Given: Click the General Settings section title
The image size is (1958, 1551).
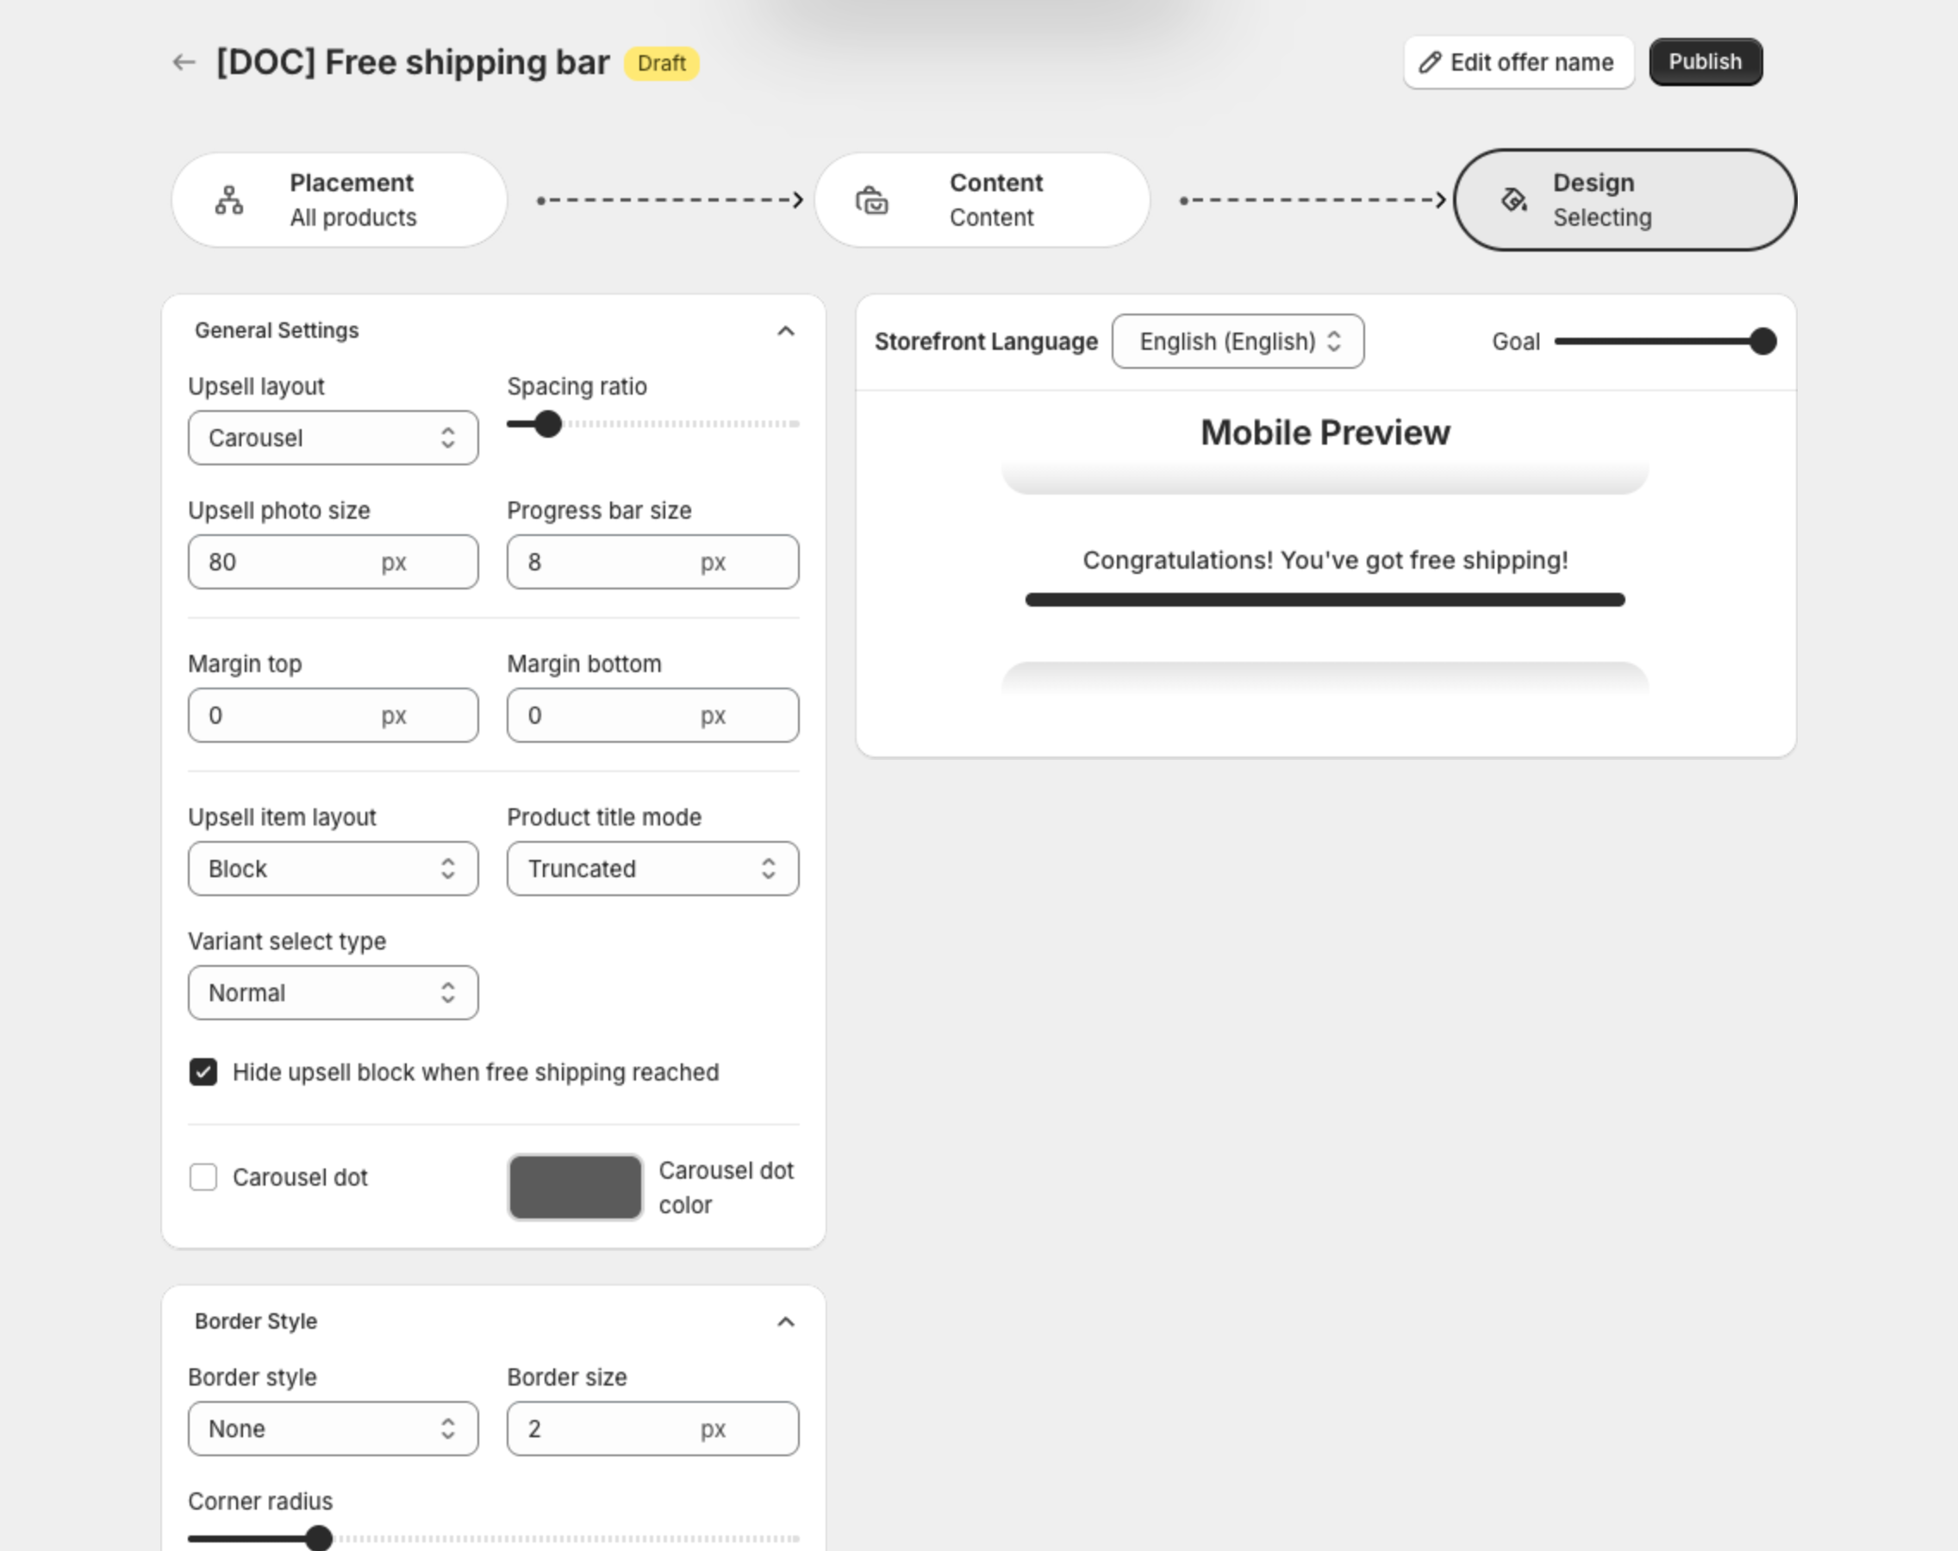Looking at the screenshot, I should click(277, 331).
